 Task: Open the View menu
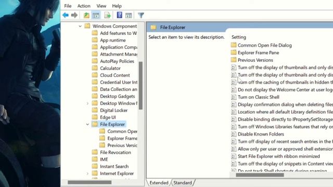click(101, 6)
